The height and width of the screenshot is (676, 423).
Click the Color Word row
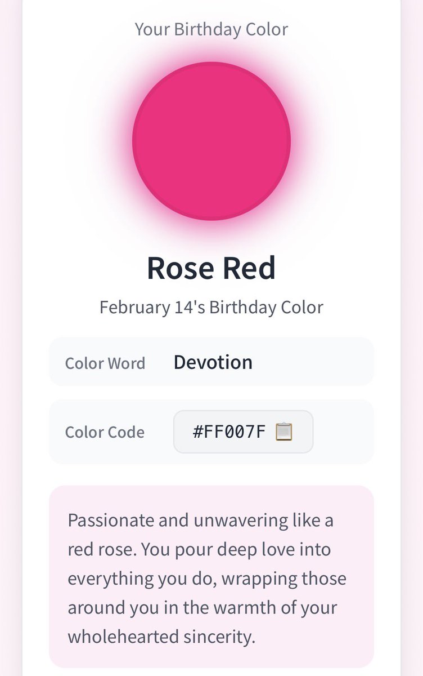[211, 362]
